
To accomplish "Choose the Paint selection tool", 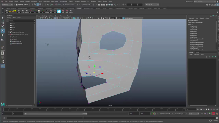I will (3, 26).
